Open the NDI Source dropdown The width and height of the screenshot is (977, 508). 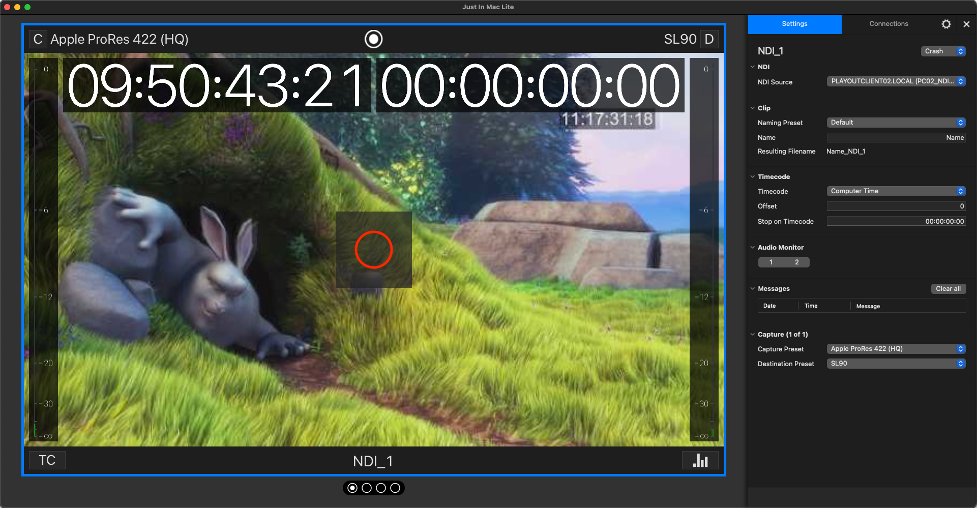(896, 81)
